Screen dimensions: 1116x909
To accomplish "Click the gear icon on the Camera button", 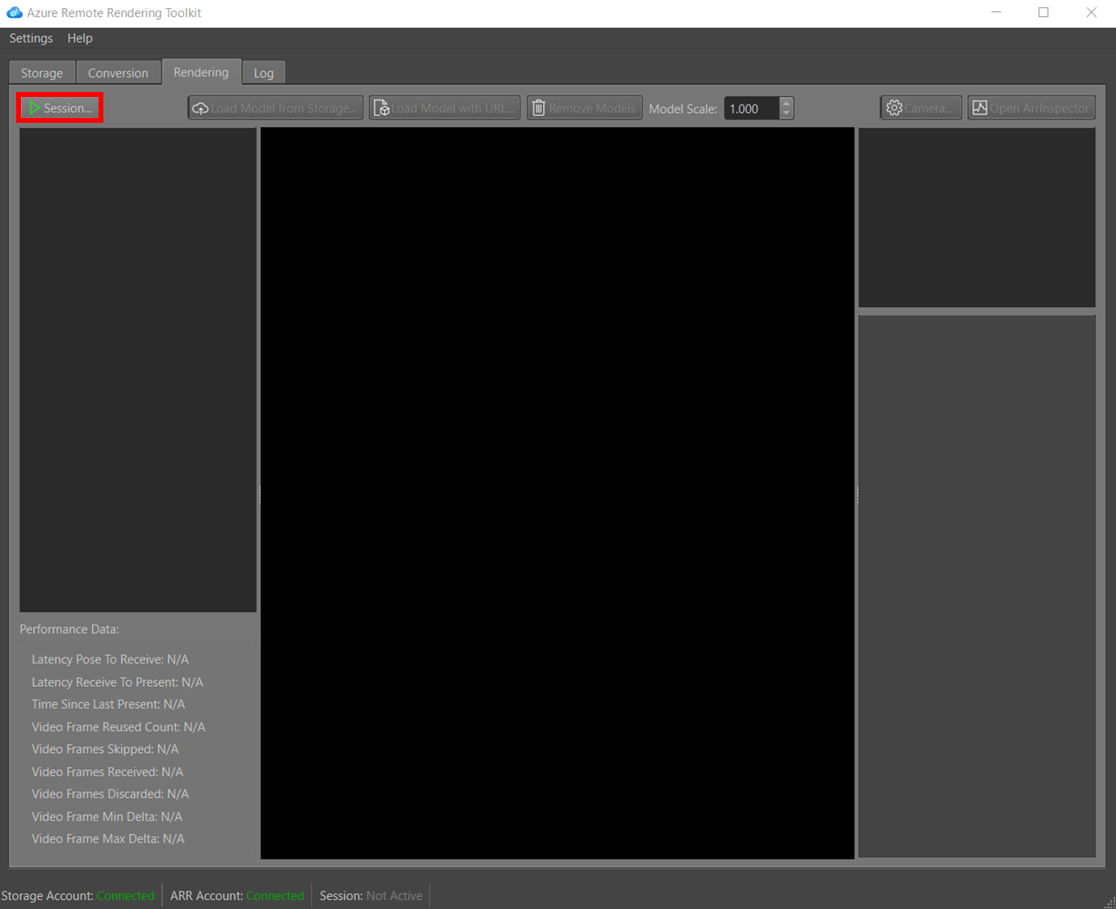I will [893, 107].
